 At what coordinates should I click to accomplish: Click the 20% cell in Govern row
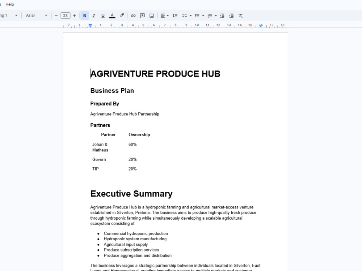(132, 159)
